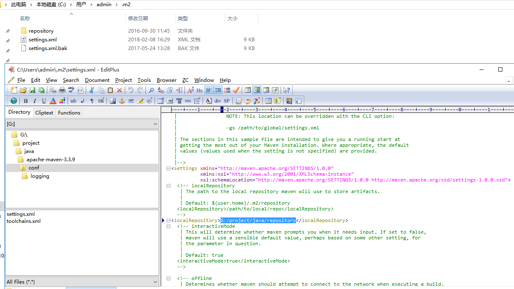
Task: Collapse interactiveMode comment fold marker
Action: point(168,226)
